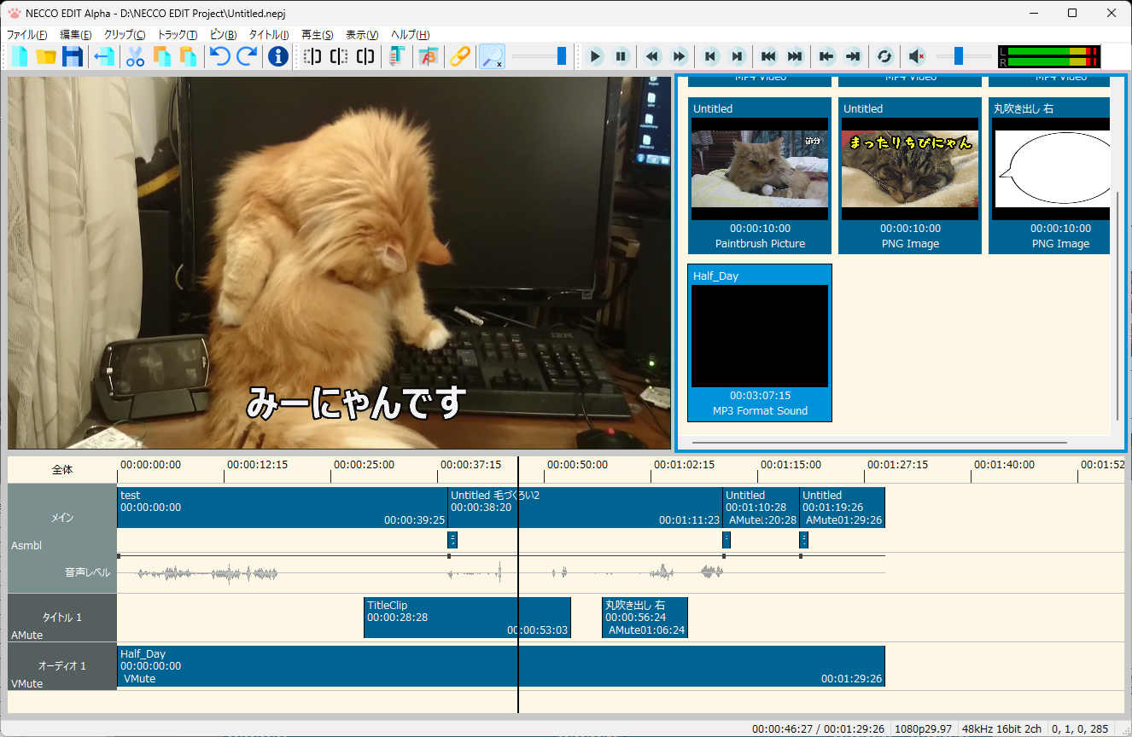Open the 表示(V) menu
The image size is (1132, 737).
tap(362, 34)
